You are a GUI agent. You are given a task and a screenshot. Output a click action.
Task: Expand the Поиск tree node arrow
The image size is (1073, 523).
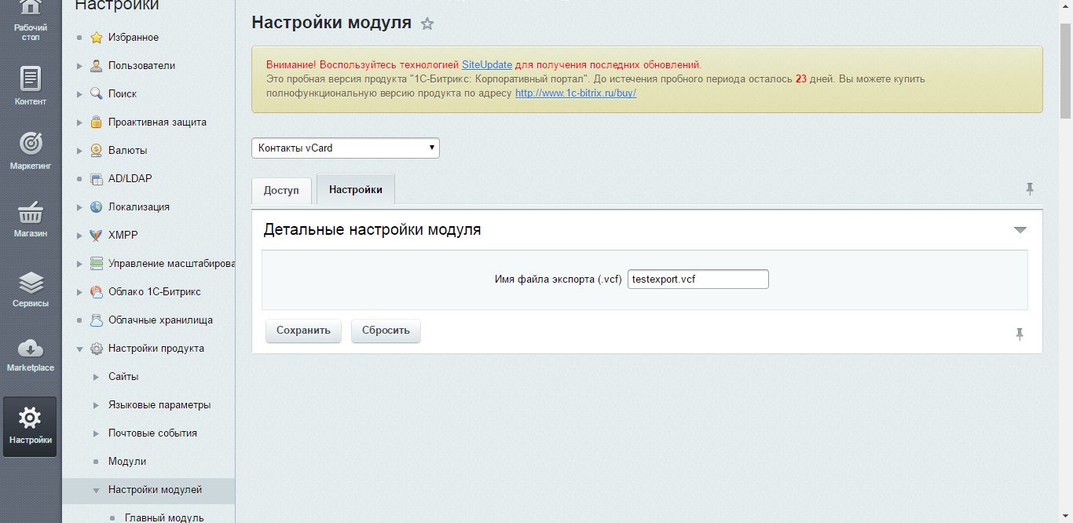[79, 94]
